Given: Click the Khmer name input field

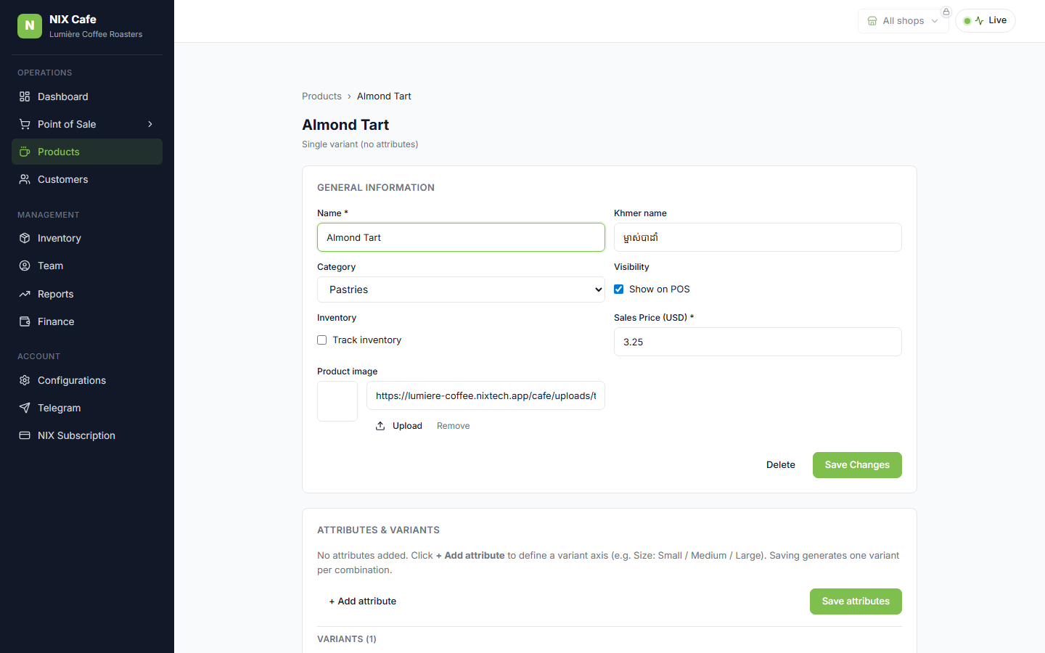Looking at the screenshot, I should click(758, 237).
